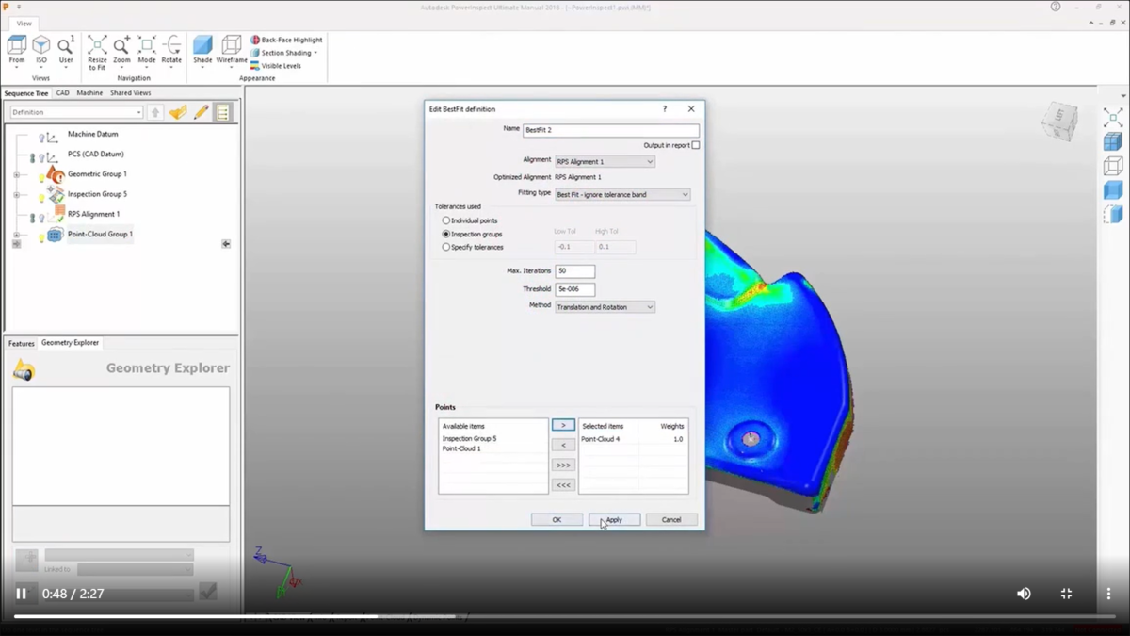Choose the Mode navigation tool
This screenshot has width=1130, height=636.
pos(147,50)
